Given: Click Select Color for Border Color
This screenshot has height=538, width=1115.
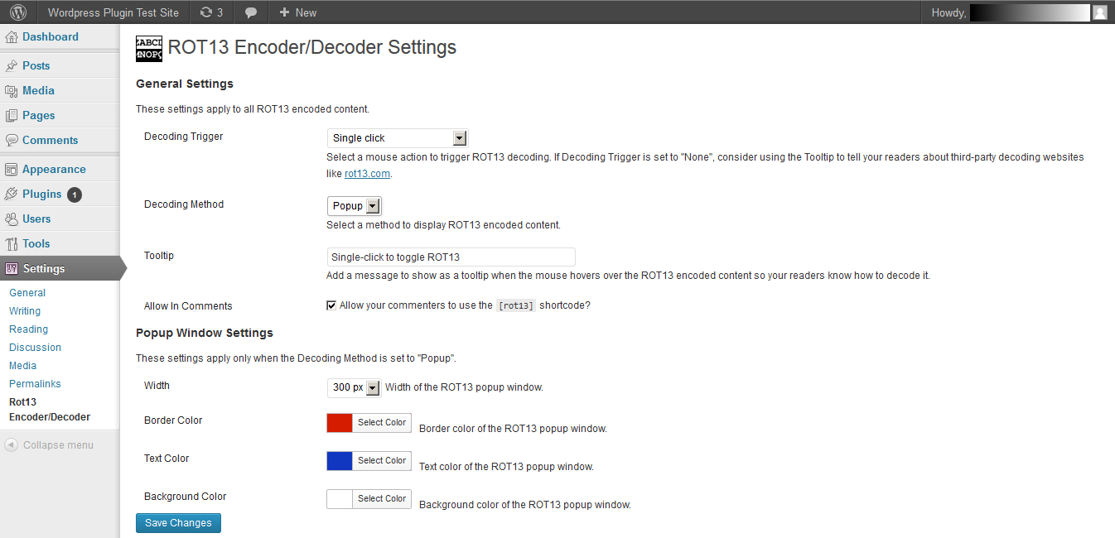Looking at the screenshot, I should 382,422.
